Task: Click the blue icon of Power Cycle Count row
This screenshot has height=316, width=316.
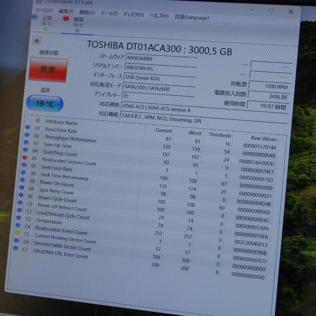Action: (21, 195)
